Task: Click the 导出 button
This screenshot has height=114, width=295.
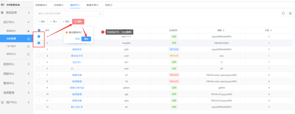Action: [66, 22]
